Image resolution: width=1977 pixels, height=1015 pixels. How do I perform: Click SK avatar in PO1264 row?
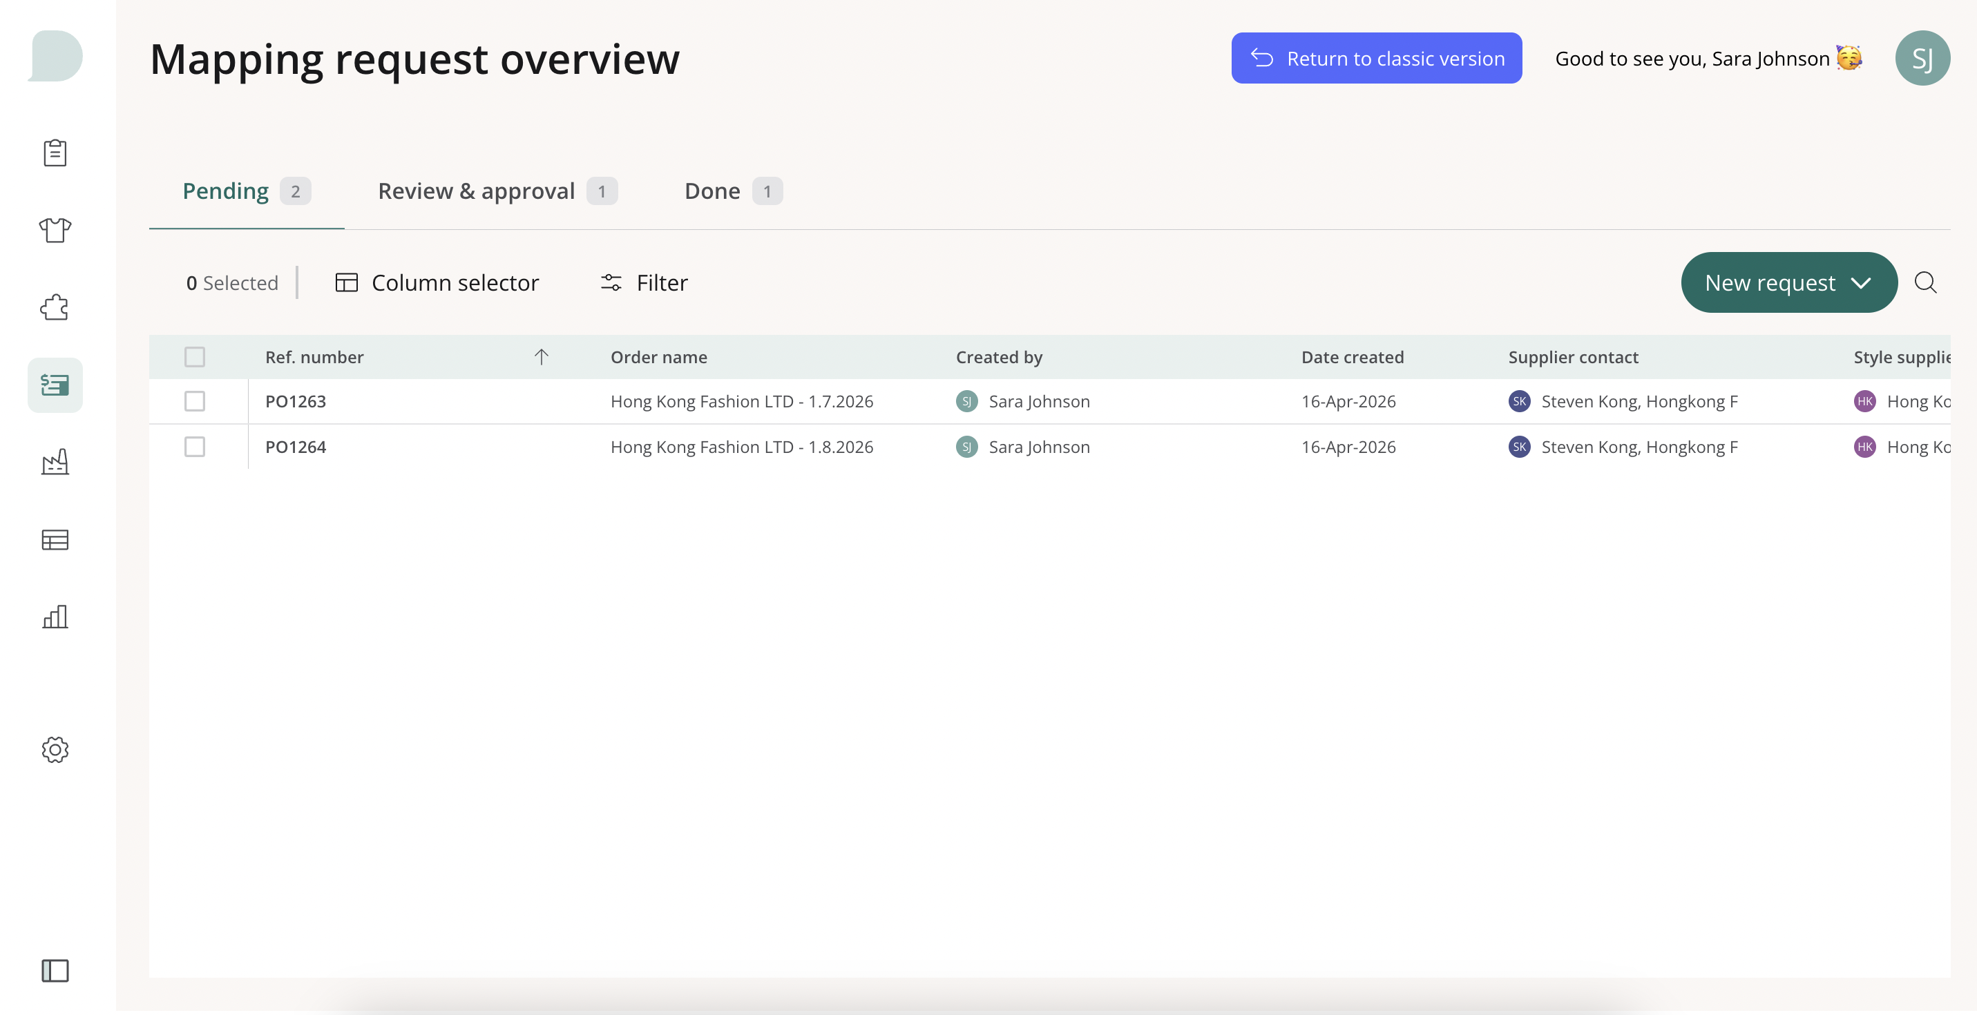(1520, 447)
